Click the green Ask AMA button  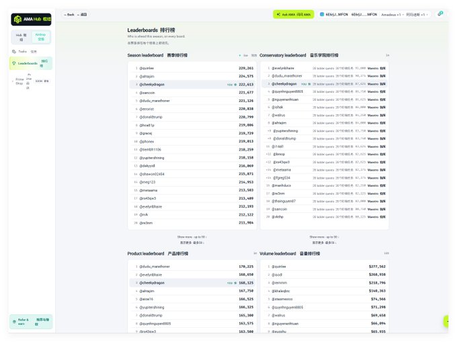294,14
